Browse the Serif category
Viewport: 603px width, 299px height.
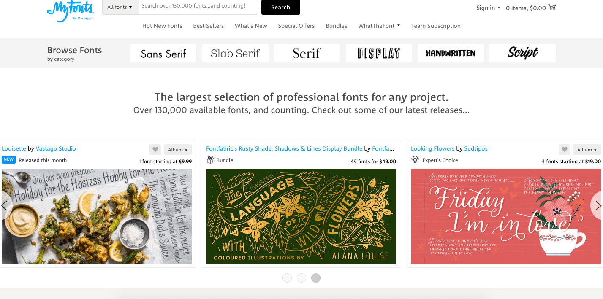pyautogui.click(x=307, y=53)
